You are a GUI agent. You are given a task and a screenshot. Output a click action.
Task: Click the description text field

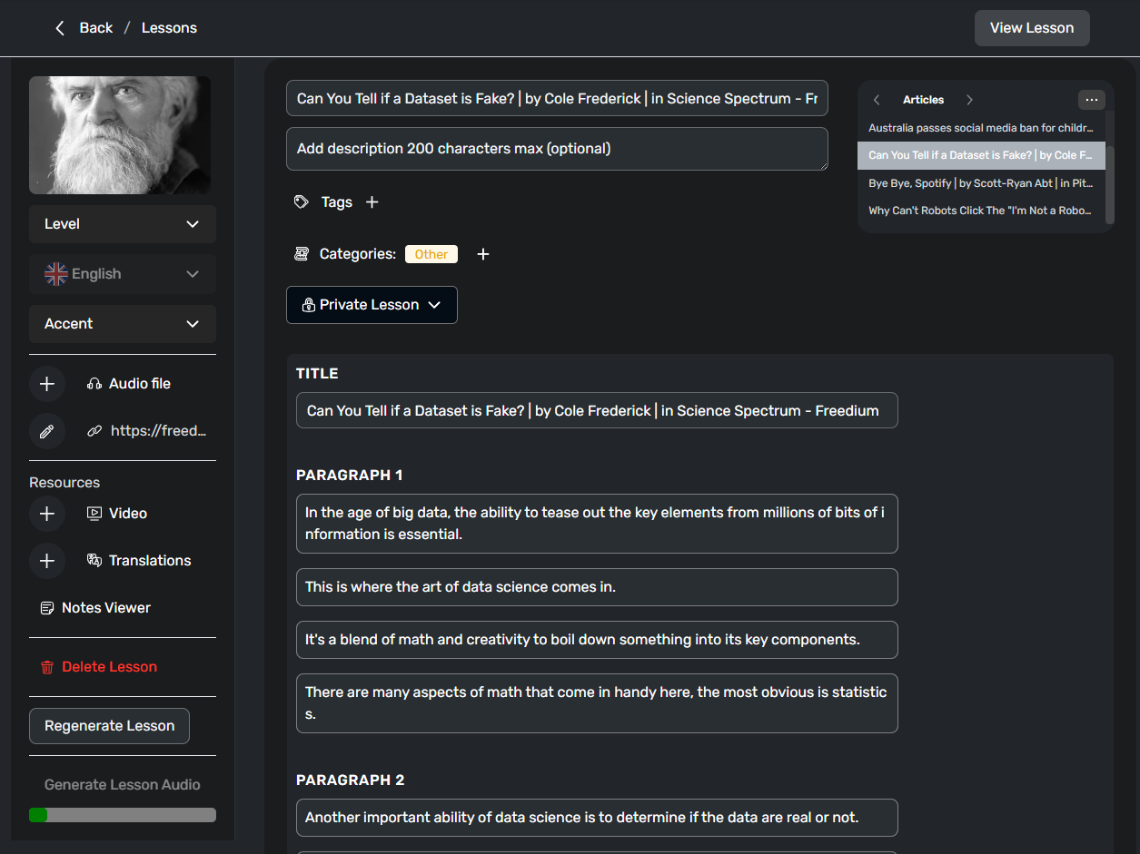click(556, 149)
